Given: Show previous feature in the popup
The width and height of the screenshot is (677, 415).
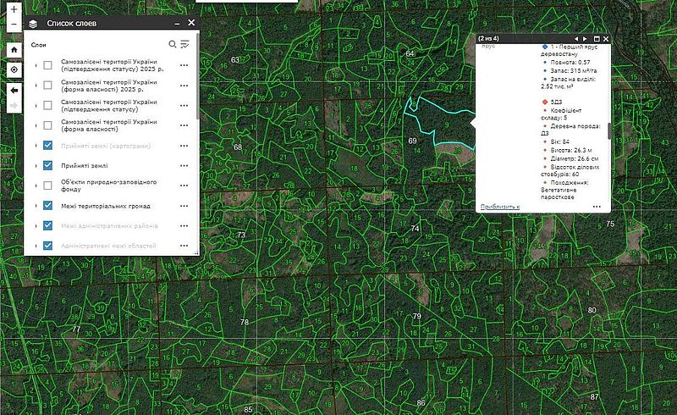Looking at the screenshot, I should click(575, 39).
